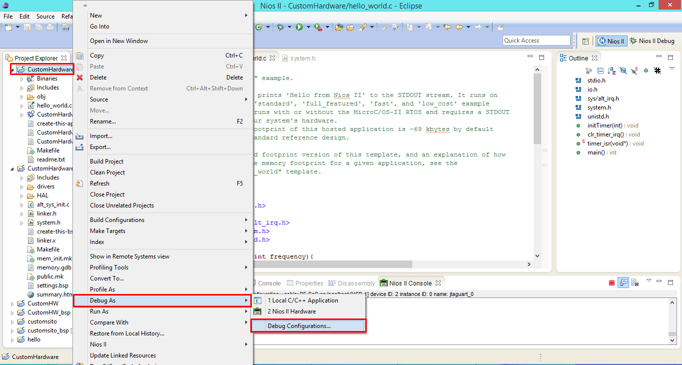Toggle alphabetical Sort in the Outline toolbar
Screen dimensions: 682x365
tap(612, 70)
